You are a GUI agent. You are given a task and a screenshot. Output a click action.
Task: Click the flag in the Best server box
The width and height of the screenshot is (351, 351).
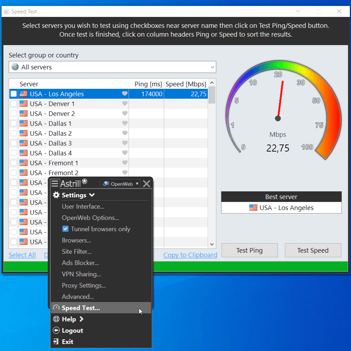click(253, 208)
